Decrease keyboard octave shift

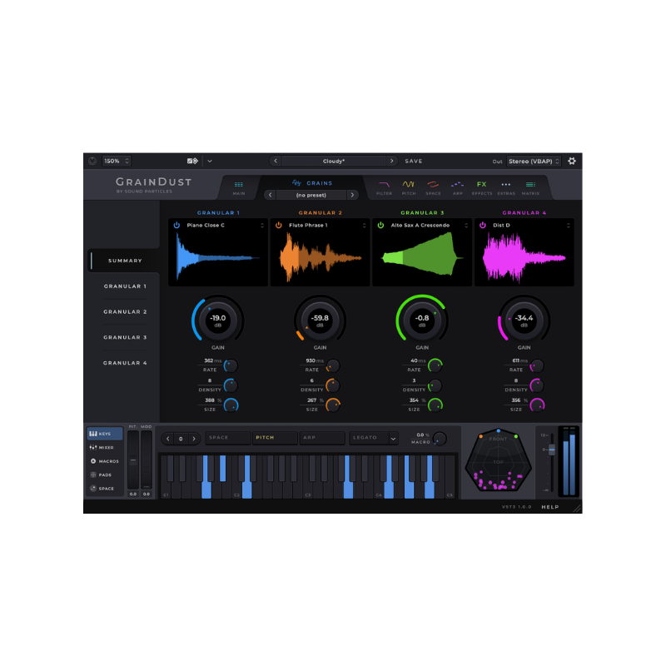point(168,439)
